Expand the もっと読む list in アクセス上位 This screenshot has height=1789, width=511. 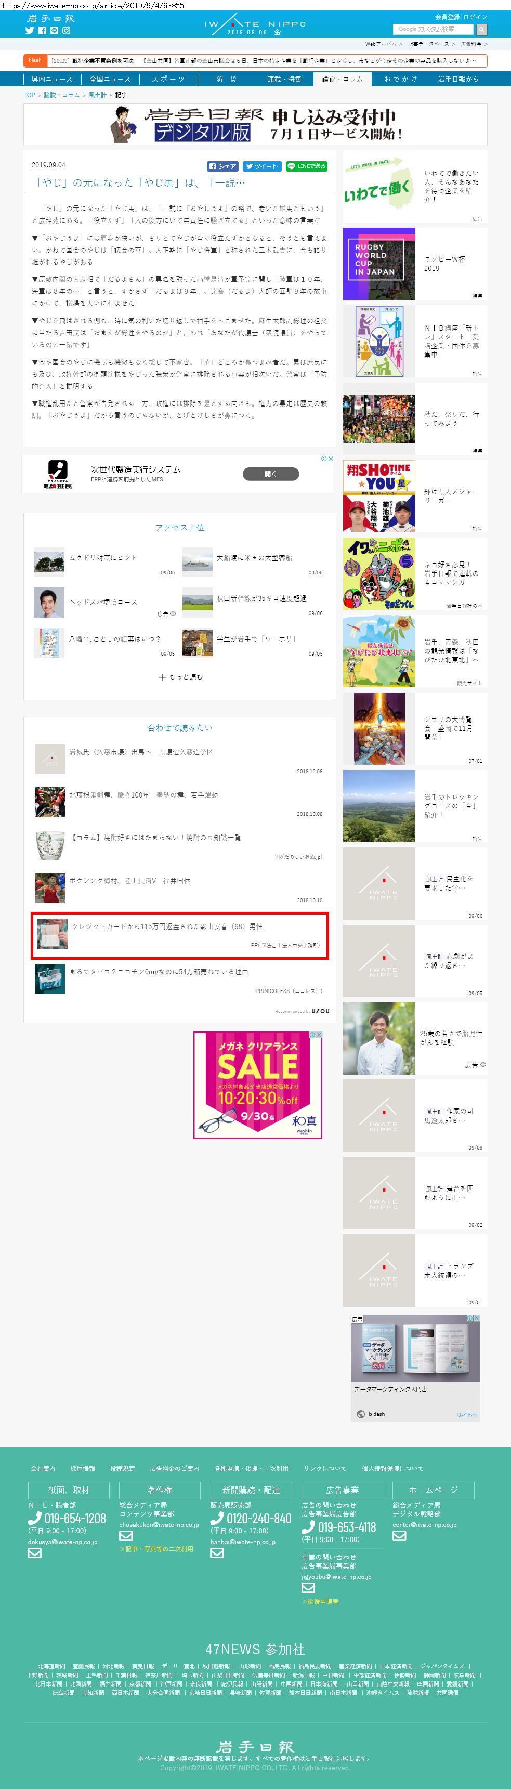(x=180, y=676)
